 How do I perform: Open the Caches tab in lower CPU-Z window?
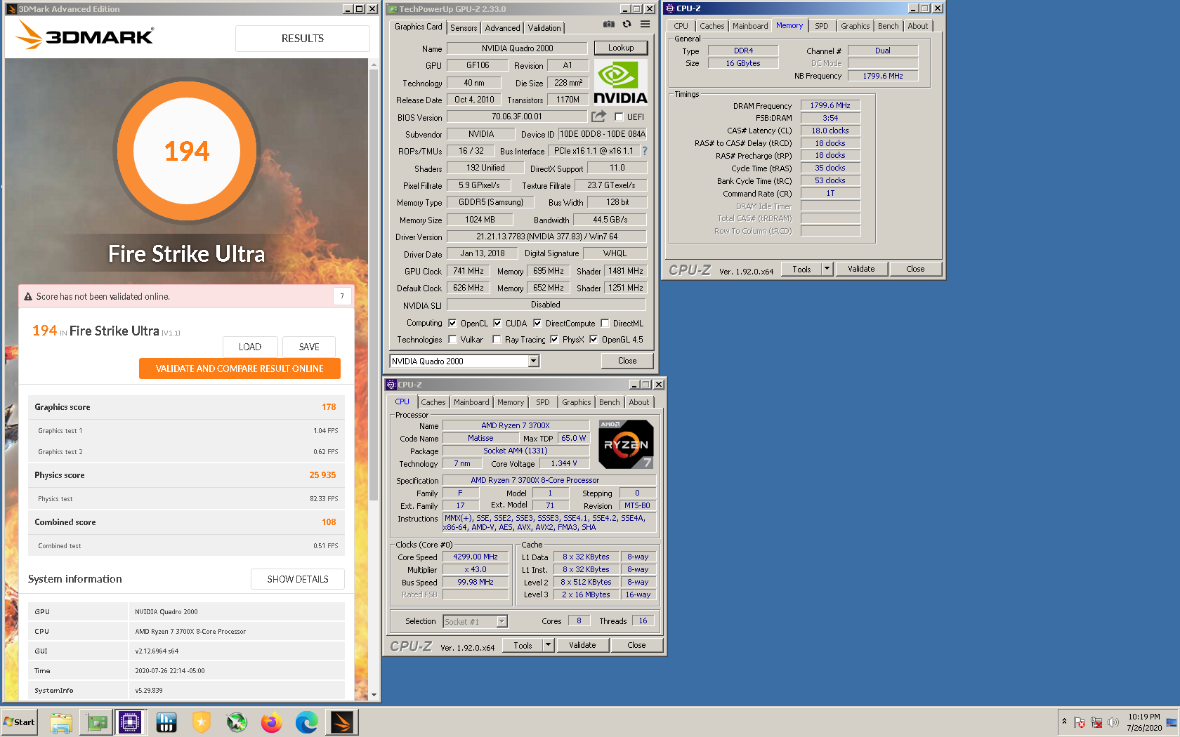[433, 402]
